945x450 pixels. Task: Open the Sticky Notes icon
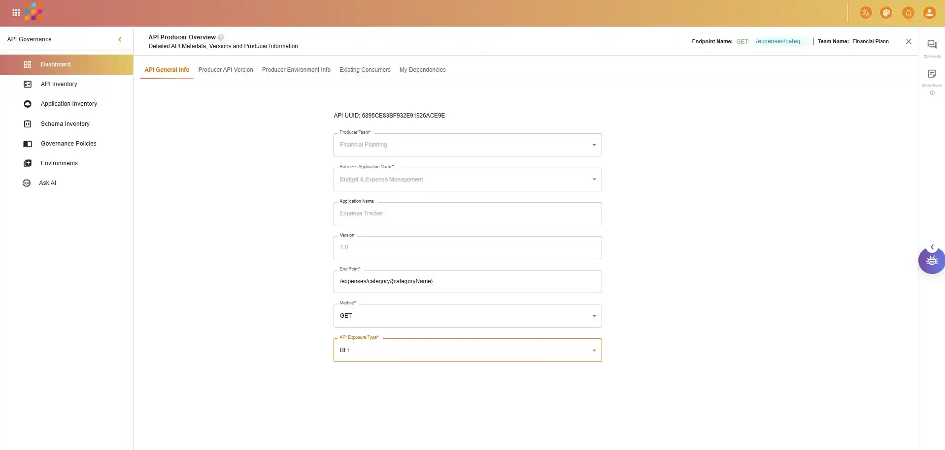coord(932,74)
